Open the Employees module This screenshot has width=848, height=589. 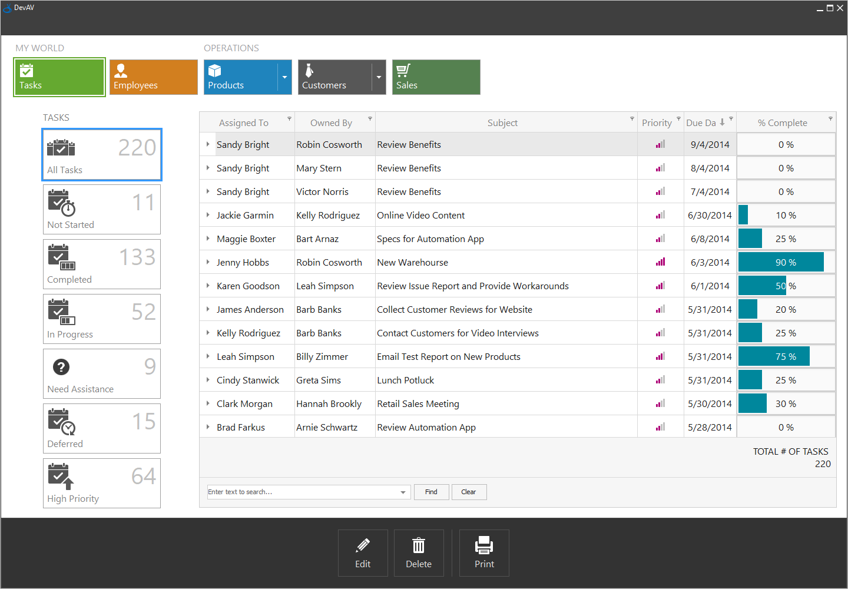(x=153, y=77)
